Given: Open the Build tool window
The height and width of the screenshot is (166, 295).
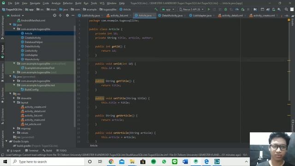Looking at the screenshot, I should coord(47,151).
